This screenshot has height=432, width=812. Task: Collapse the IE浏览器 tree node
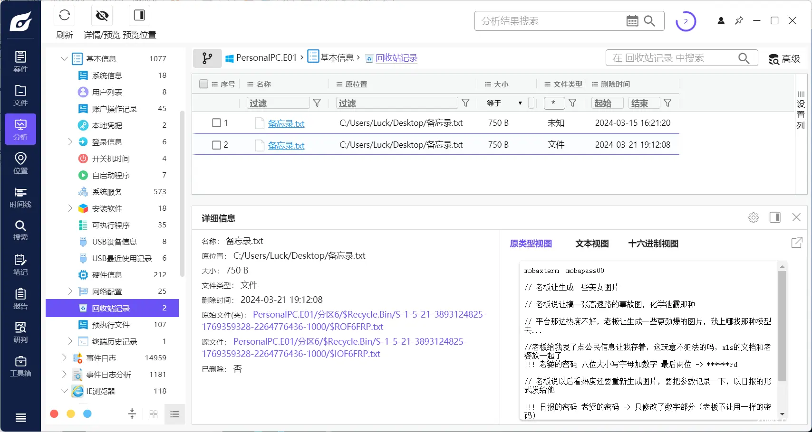[x=64, y=391]
